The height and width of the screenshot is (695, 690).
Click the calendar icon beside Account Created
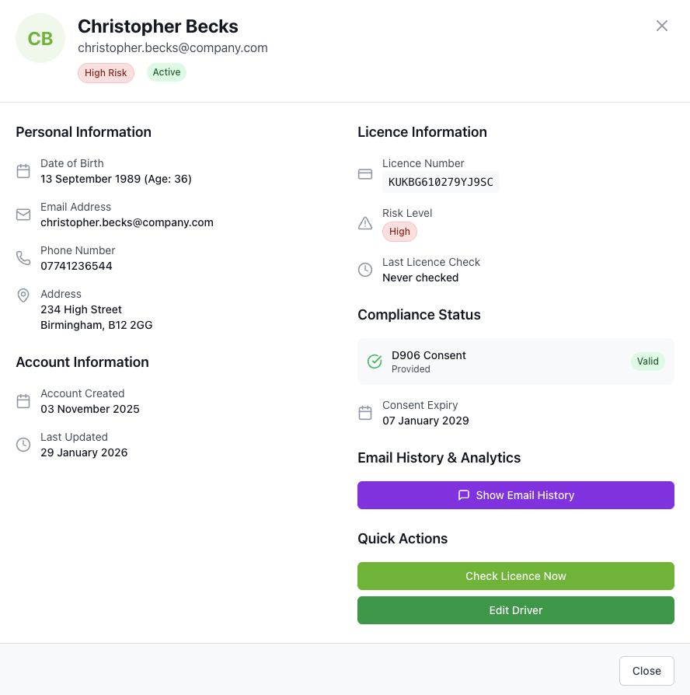click(23, 401)
